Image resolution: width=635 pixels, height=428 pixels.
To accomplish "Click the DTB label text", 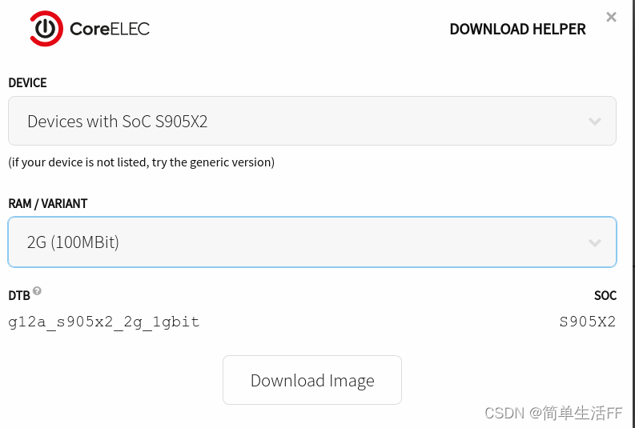I will pos(18,296).
